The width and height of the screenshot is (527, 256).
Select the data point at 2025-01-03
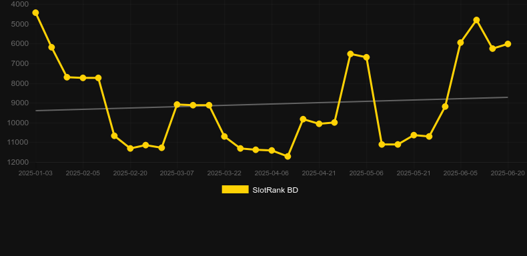click(x=35, y=13)
